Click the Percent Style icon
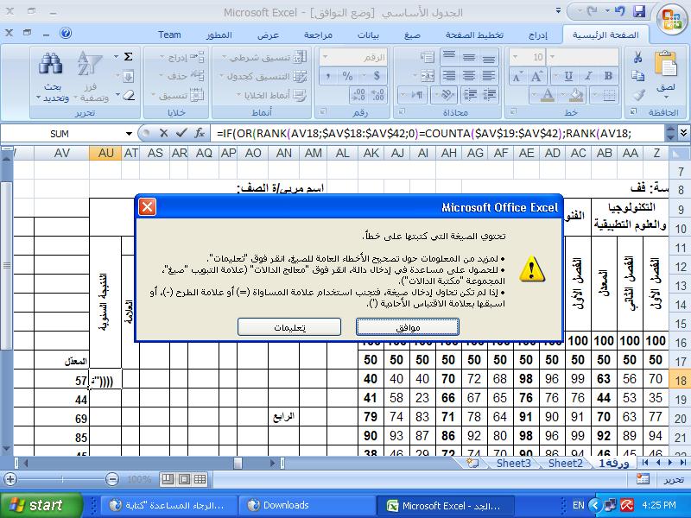The height and width of the screenshot is (518, 691). pos(348,76)
